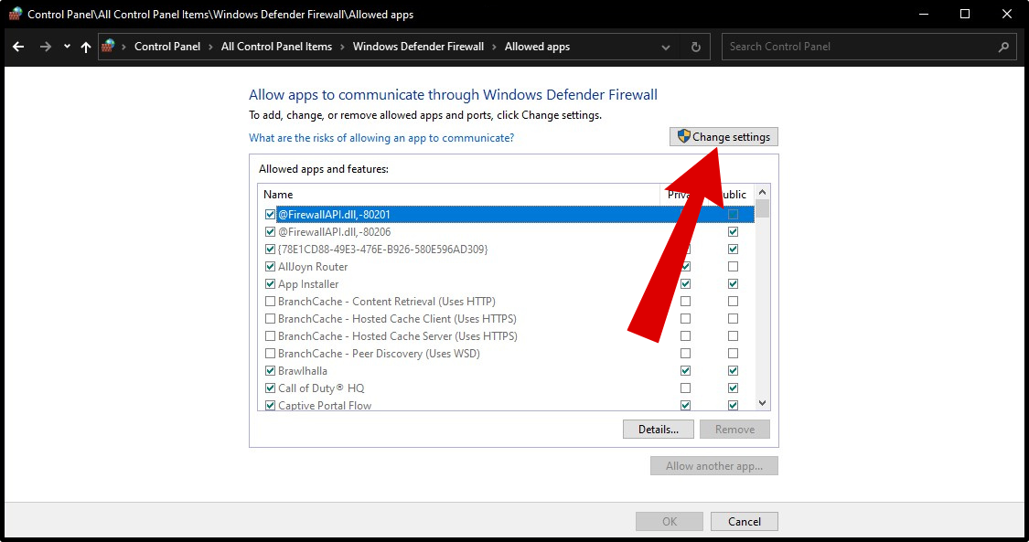The width and height of the screenshot is (1029, 542).
Task: Enable BranchCache - Content Retrieval checkbox
Action: point(270,302)
